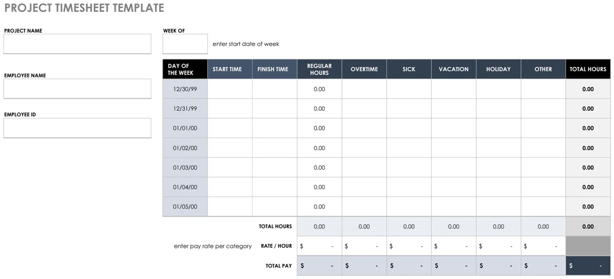Click the Employee Name input field

(77, 88)
